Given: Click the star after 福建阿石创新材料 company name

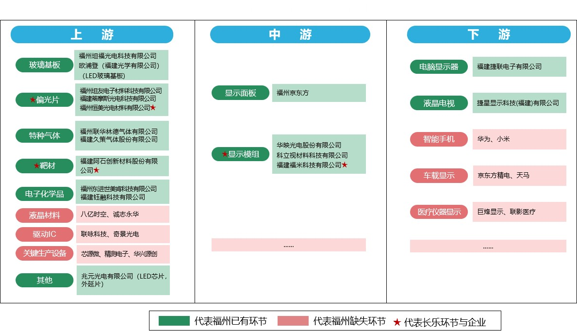Looking at the screenshot, I should click(x=97, y=170).
